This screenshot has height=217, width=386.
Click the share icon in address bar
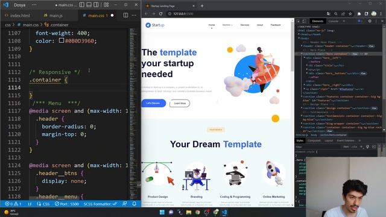coord(343,14)
